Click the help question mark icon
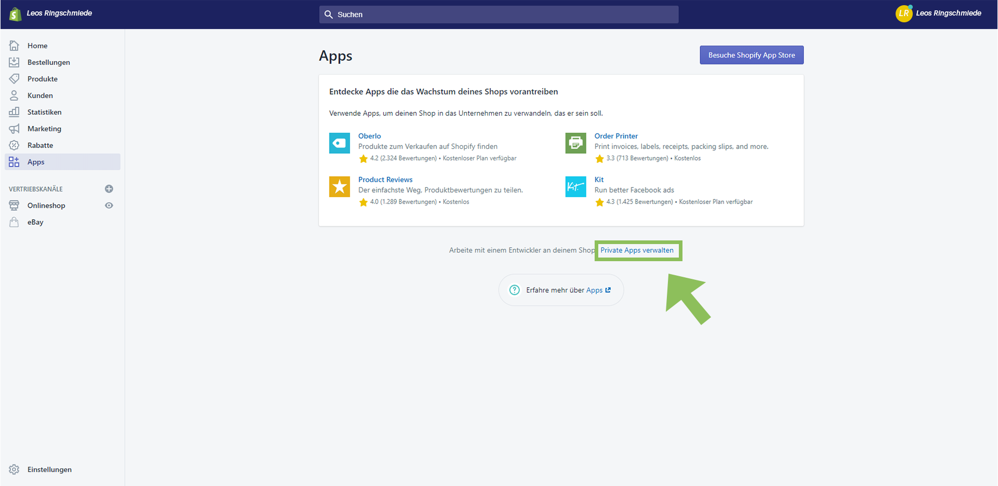Image resolution: width=998 pixels, height=486 pixels. [515, 290]
